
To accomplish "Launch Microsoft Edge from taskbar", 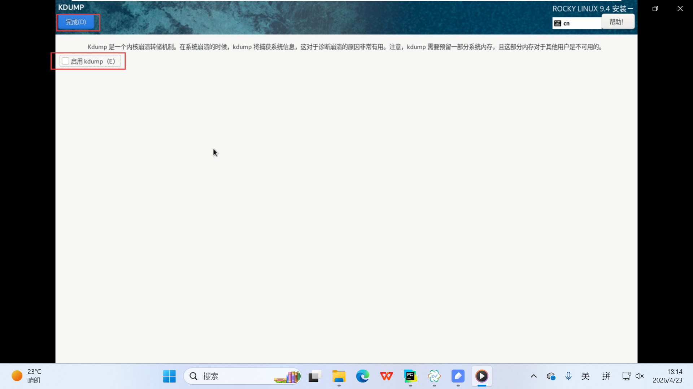I will (x=362, y=376).
